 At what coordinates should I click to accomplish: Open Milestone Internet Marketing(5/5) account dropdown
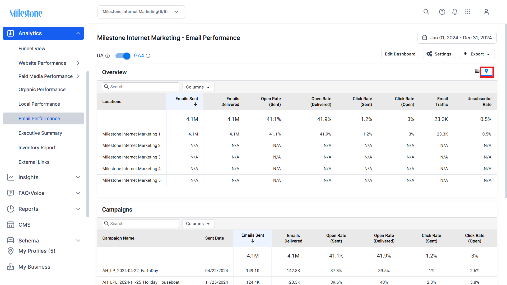(141, 12)
